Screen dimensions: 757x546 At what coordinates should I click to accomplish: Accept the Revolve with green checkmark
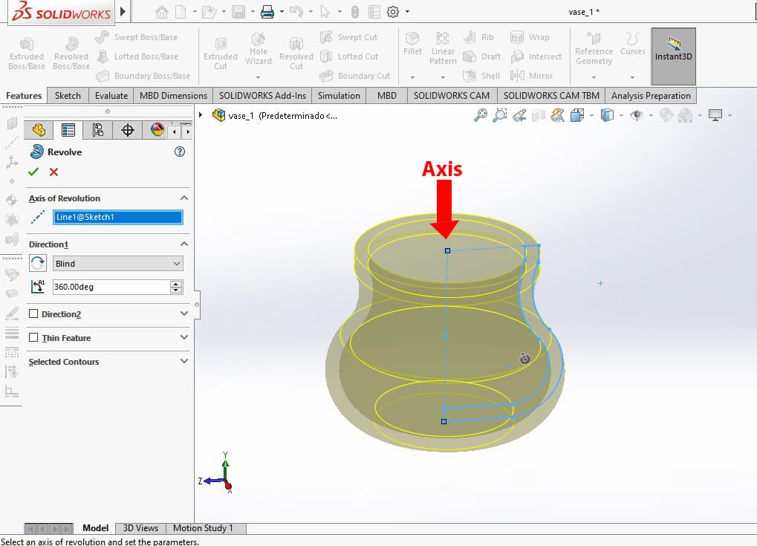33,172
